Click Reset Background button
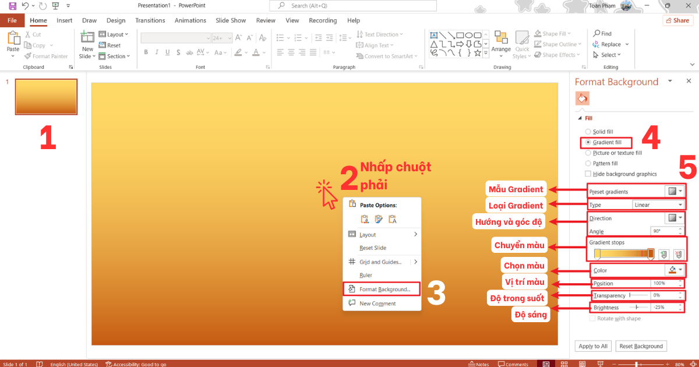This screenshot has width=699, height=367. click(641, 346)
